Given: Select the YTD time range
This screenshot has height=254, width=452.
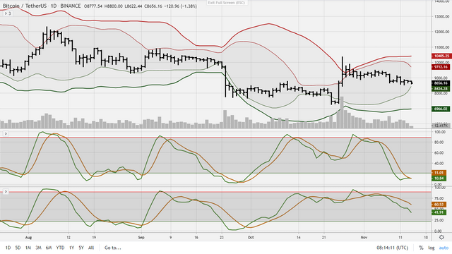Looking at the screenshot, I should pyautogui.click(x=60, y=248).
